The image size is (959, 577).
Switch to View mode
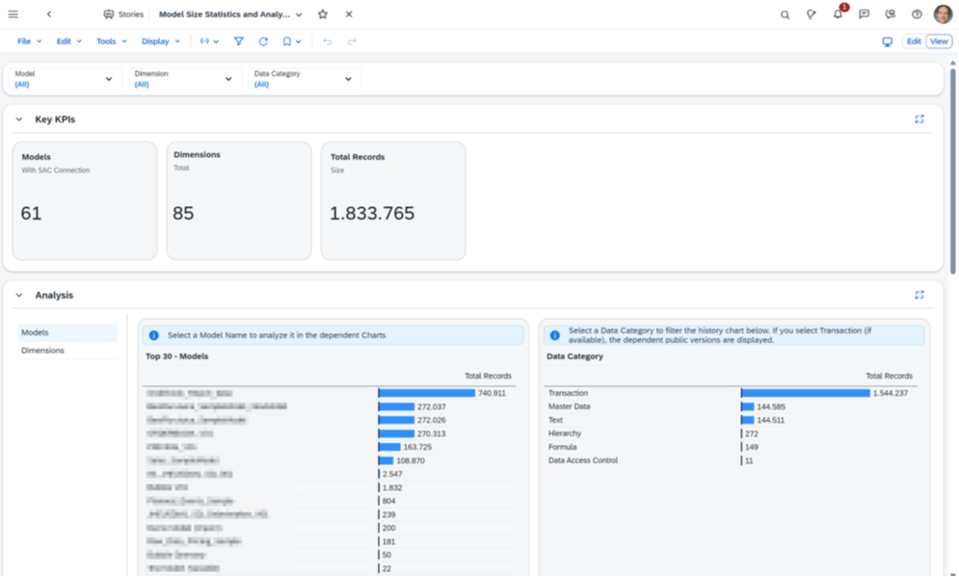(x=939, y=41)
